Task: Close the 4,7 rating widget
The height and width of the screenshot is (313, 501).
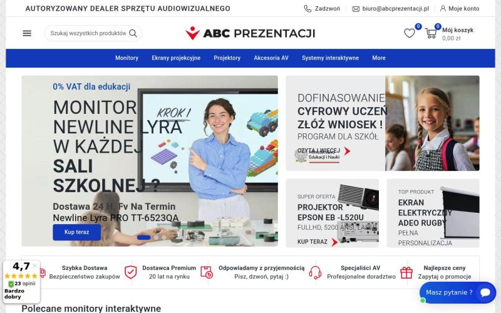Action: [35, 265]
